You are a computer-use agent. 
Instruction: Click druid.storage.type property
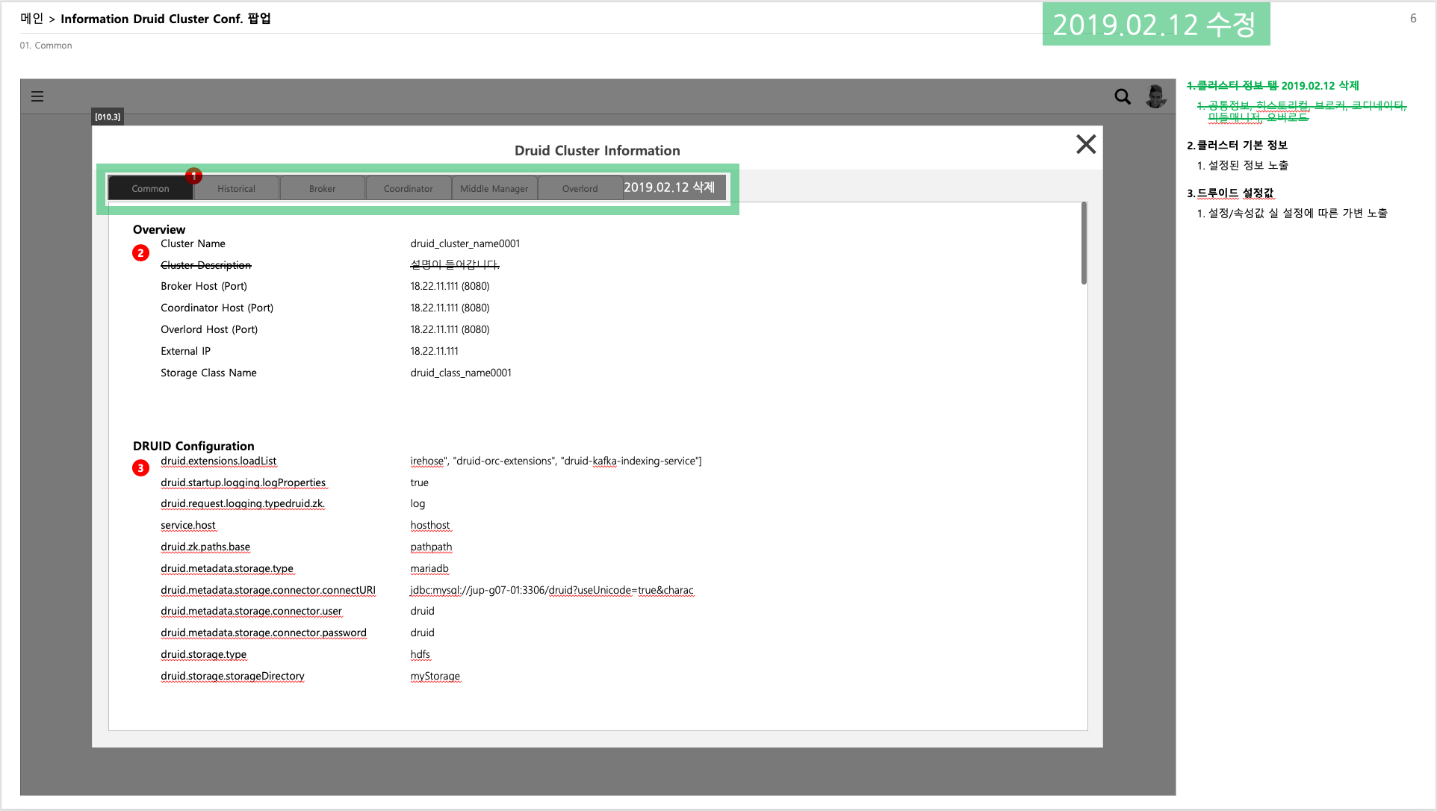point(203,654)
